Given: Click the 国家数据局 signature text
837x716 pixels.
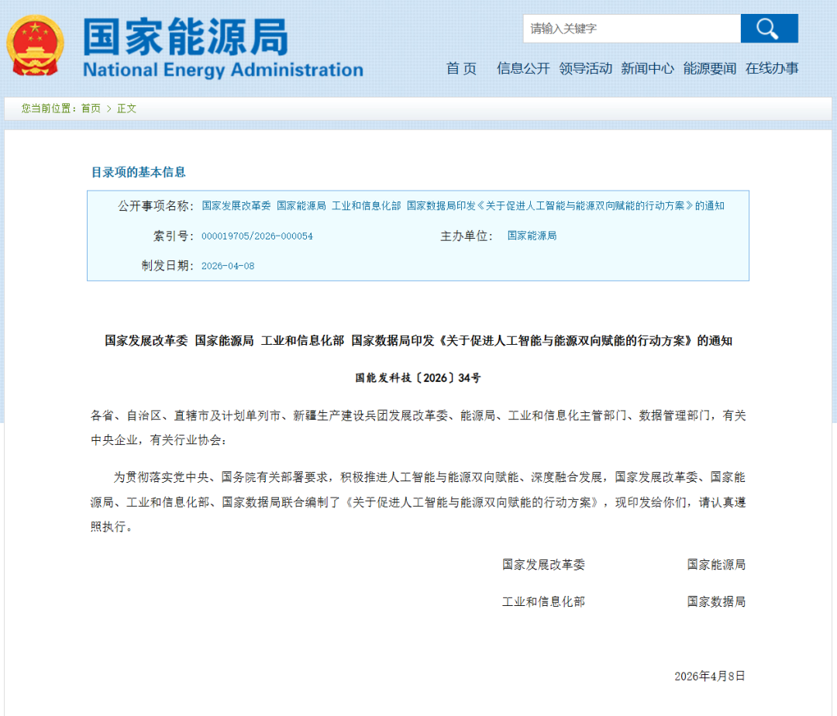Looking at the screenshot, I should tap(716, 602).
